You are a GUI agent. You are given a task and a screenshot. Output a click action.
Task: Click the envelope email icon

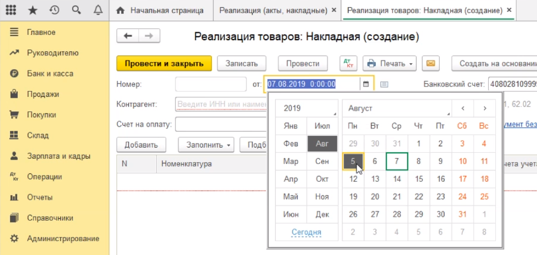pyautogui.click(x=431, y=63)
